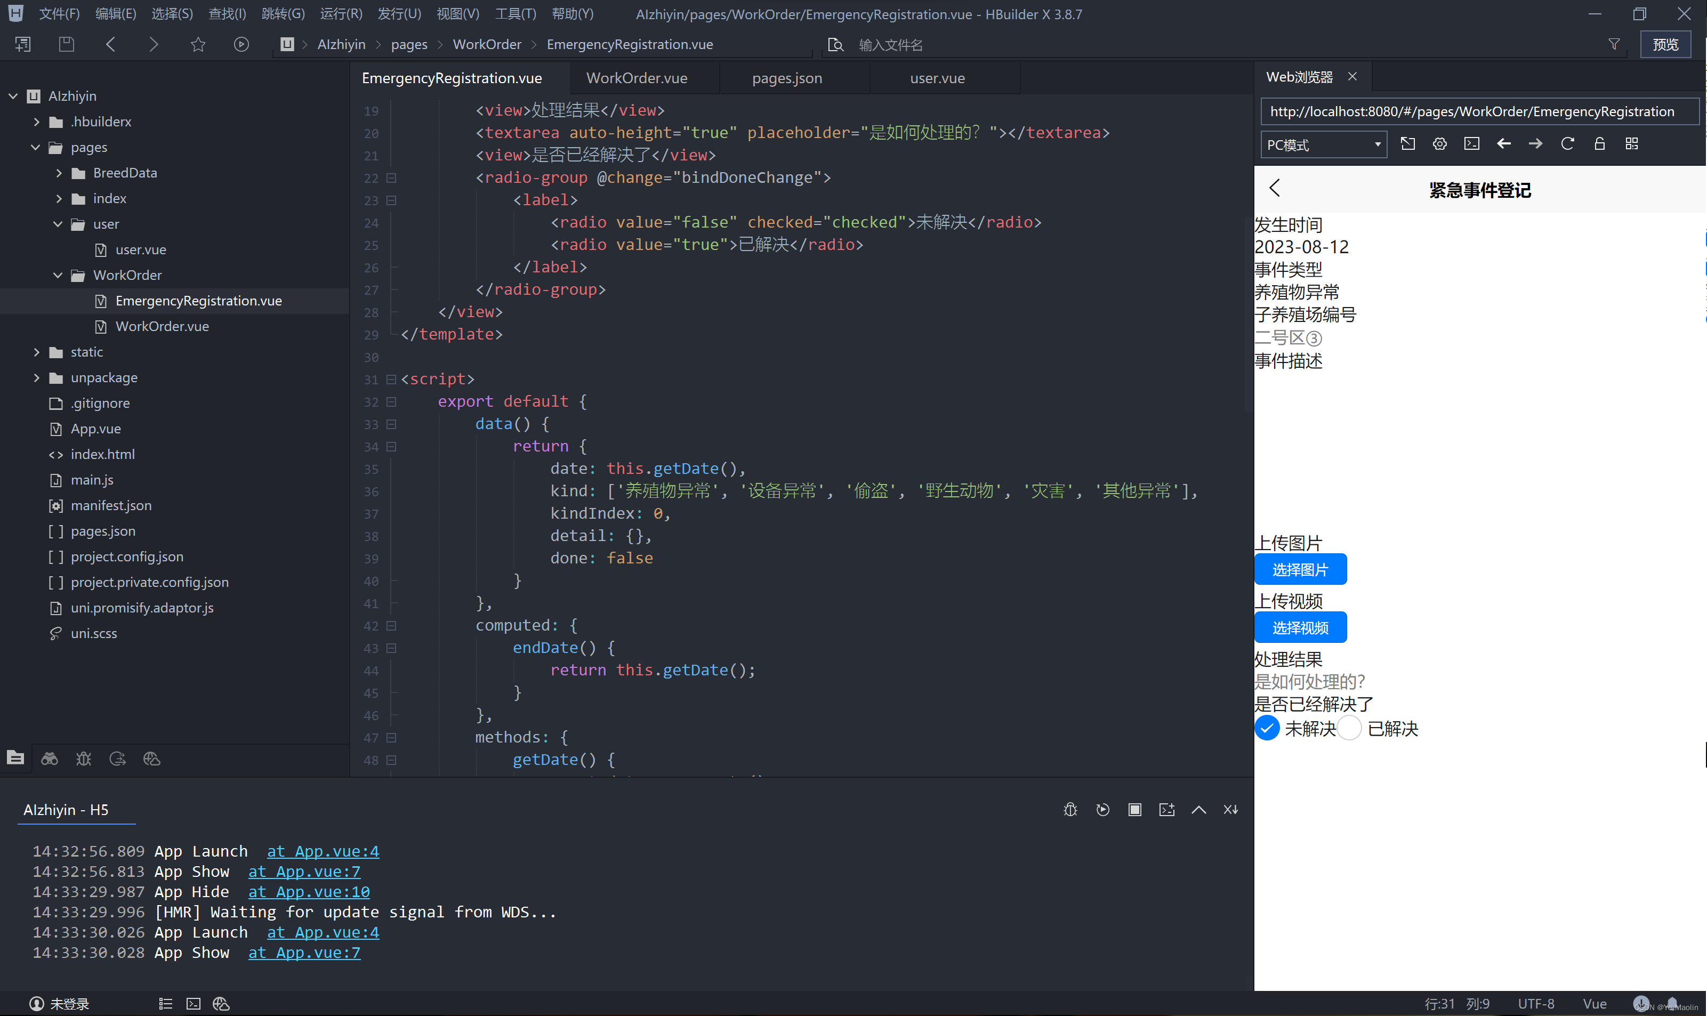This screenshot has width=1707, height=1016.
Task: Open the filter funnel icon
Action: (x=1614, y=44)
